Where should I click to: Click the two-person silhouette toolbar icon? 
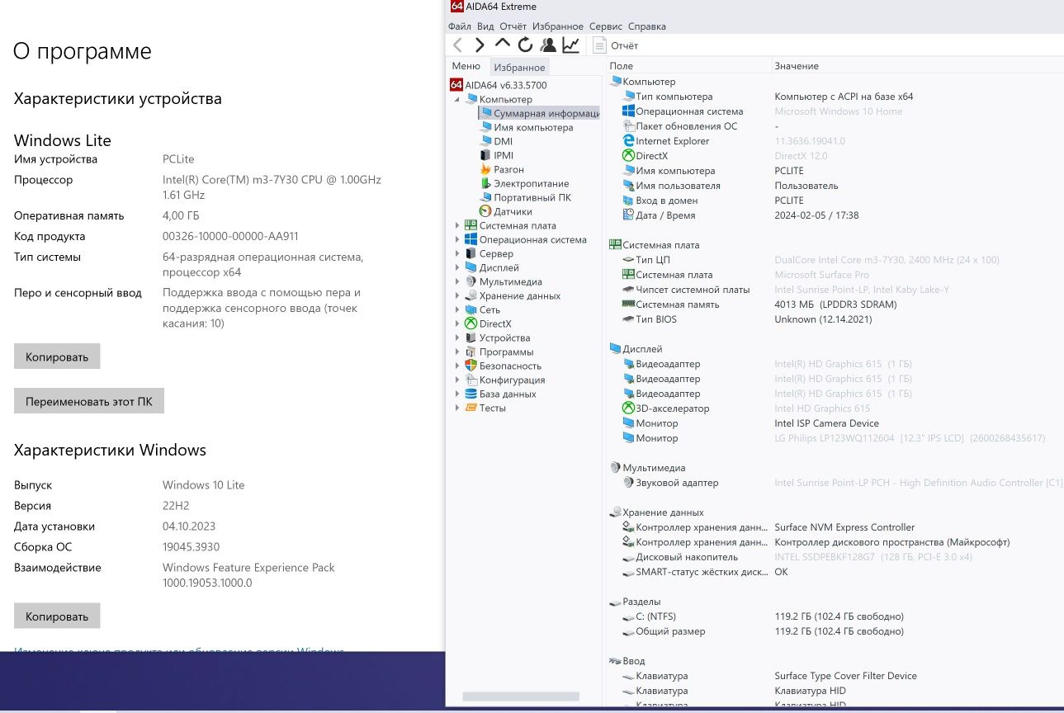pos(548,45)
